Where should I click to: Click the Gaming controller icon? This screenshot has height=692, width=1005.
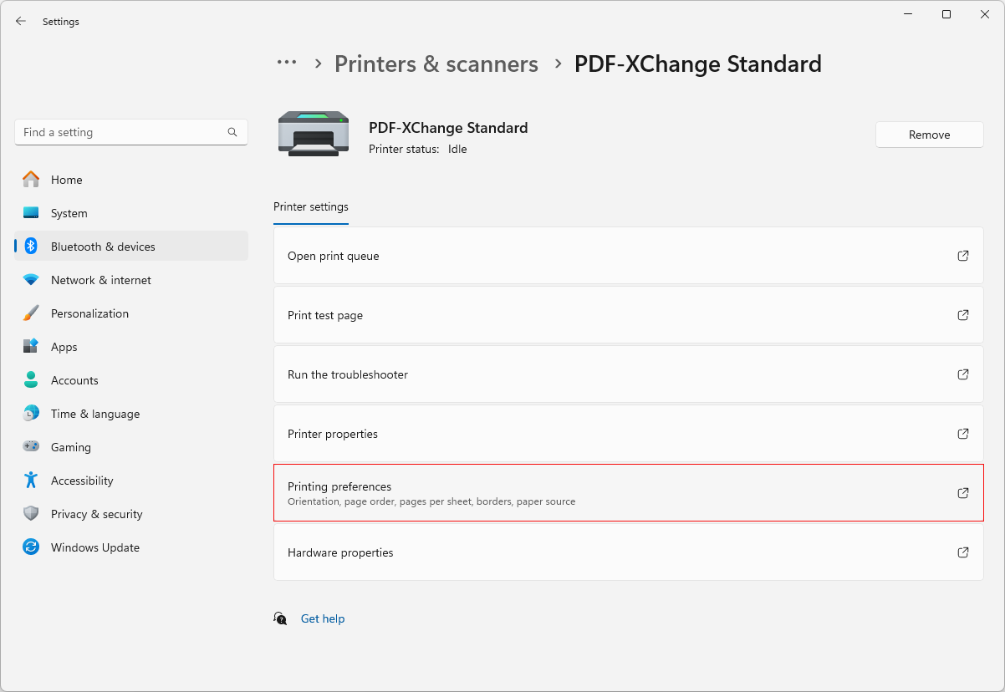tap(31, 447)
